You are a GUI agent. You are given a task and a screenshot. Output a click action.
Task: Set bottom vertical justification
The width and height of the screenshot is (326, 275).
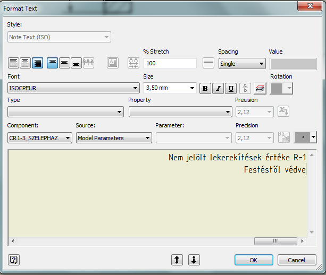[76, 63]
